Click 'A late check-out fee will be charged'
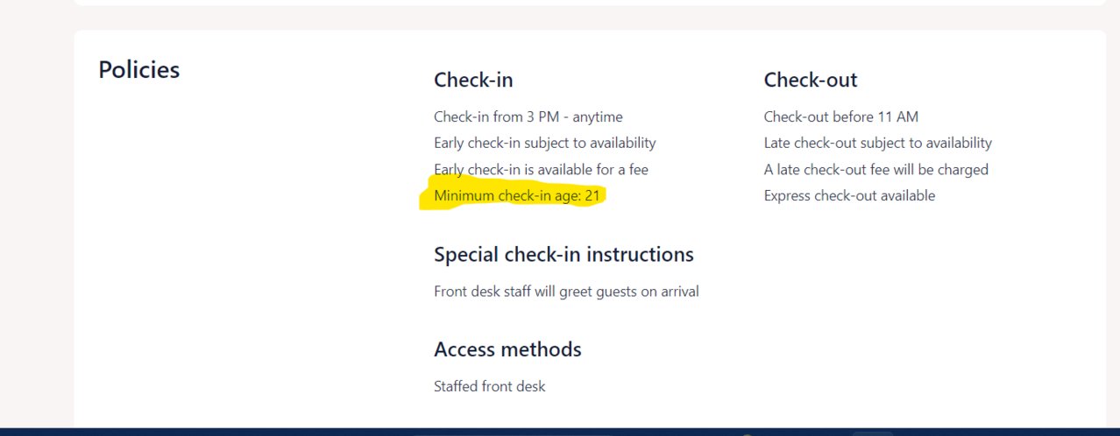Image resolution: width=1120 pixels, height=436 pixels. click(x=876, y=169)
